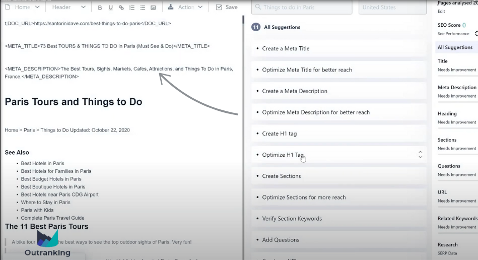The height and width of the screenshot is (260, 478).
Task: Click the SEO Score value
Action: click(x=464, y=25)
